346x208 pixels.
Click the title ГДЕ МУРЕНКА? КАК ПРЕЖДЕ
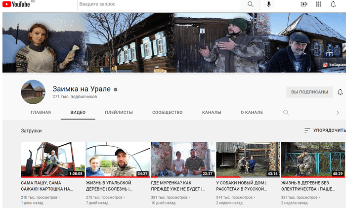(178, 186)
